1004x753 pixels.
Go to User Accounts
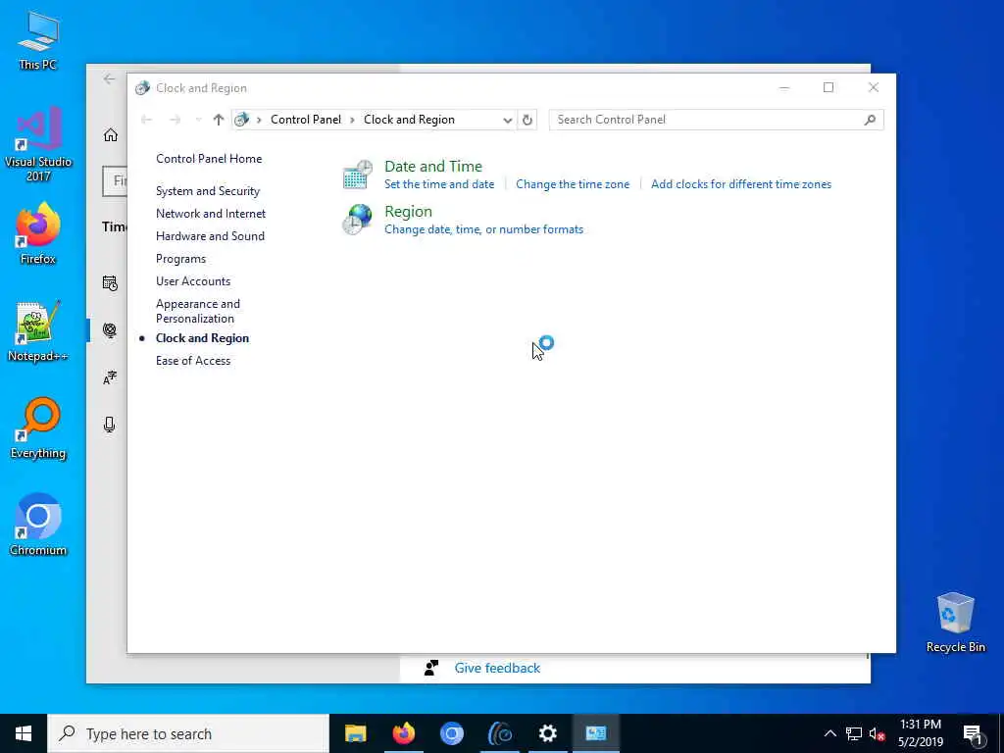193,281
